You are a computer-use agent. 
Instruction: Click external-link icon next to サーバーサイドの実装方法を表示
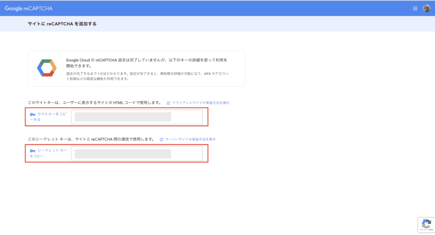(161, 139)
